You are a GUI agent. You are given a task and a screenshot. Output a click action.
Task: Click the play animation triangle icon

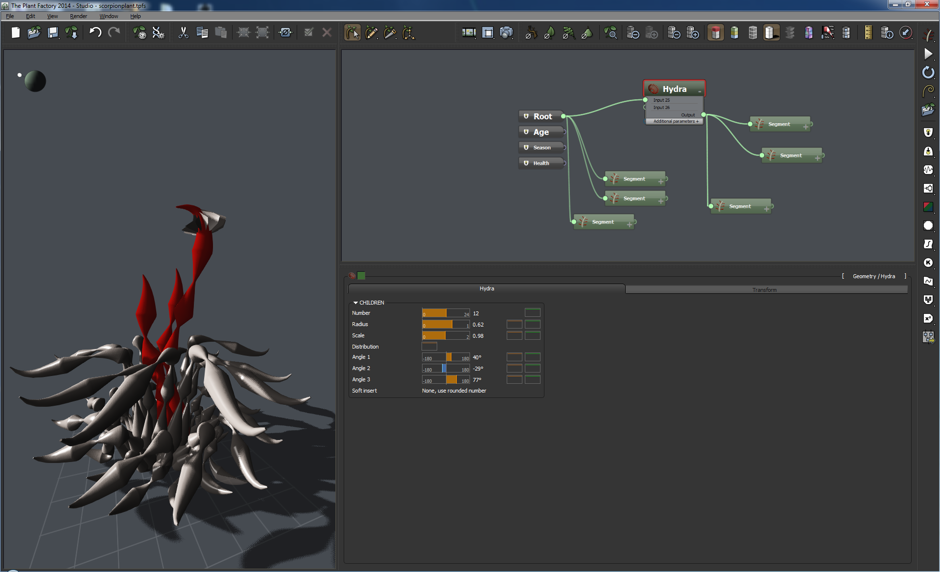928,54
